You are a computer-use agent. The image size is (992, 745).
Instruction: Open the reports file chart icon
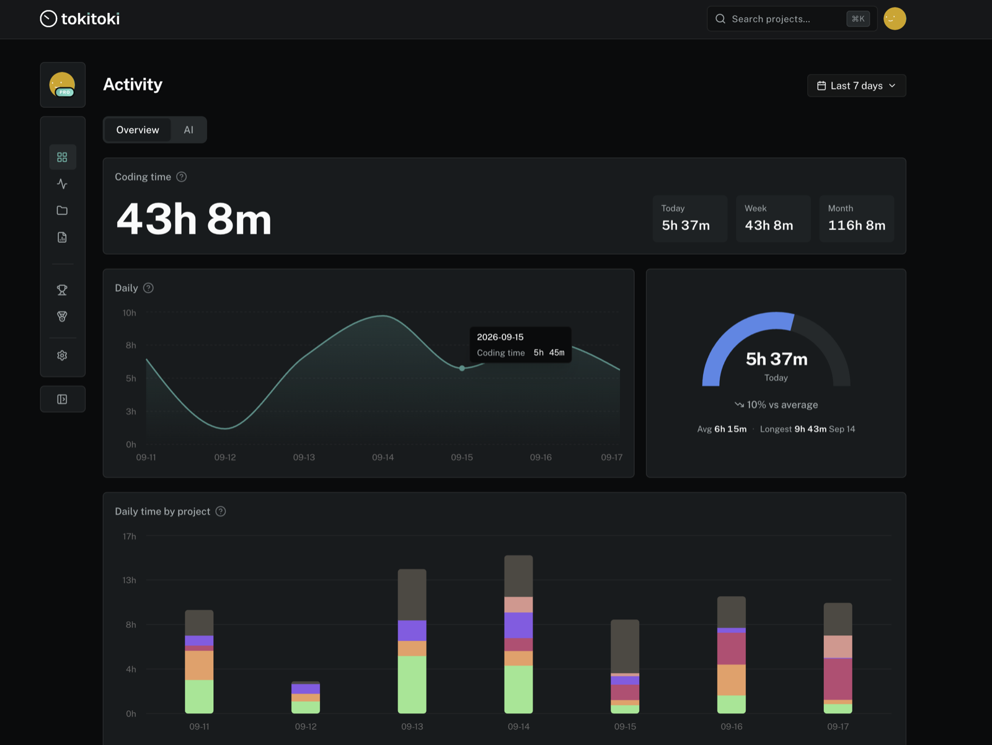[x=62, y=237]
